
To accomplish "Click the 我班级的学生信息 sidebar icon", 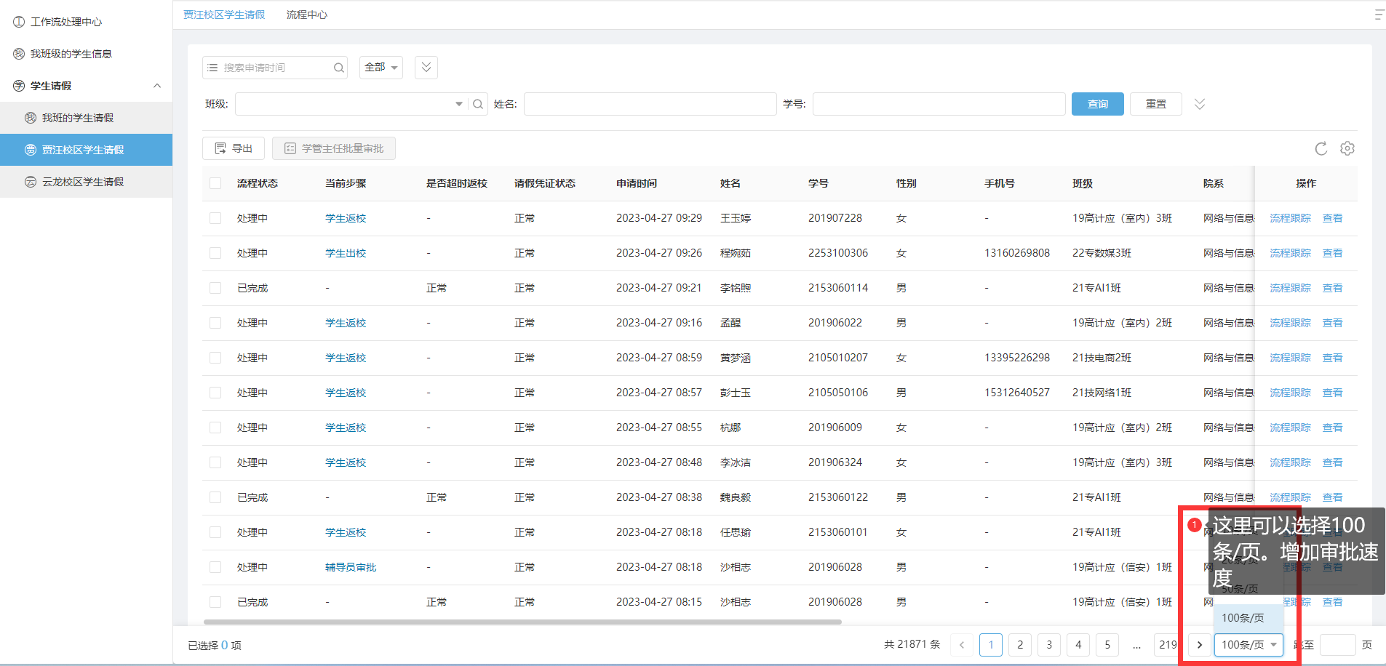I will tap(19, 54).
